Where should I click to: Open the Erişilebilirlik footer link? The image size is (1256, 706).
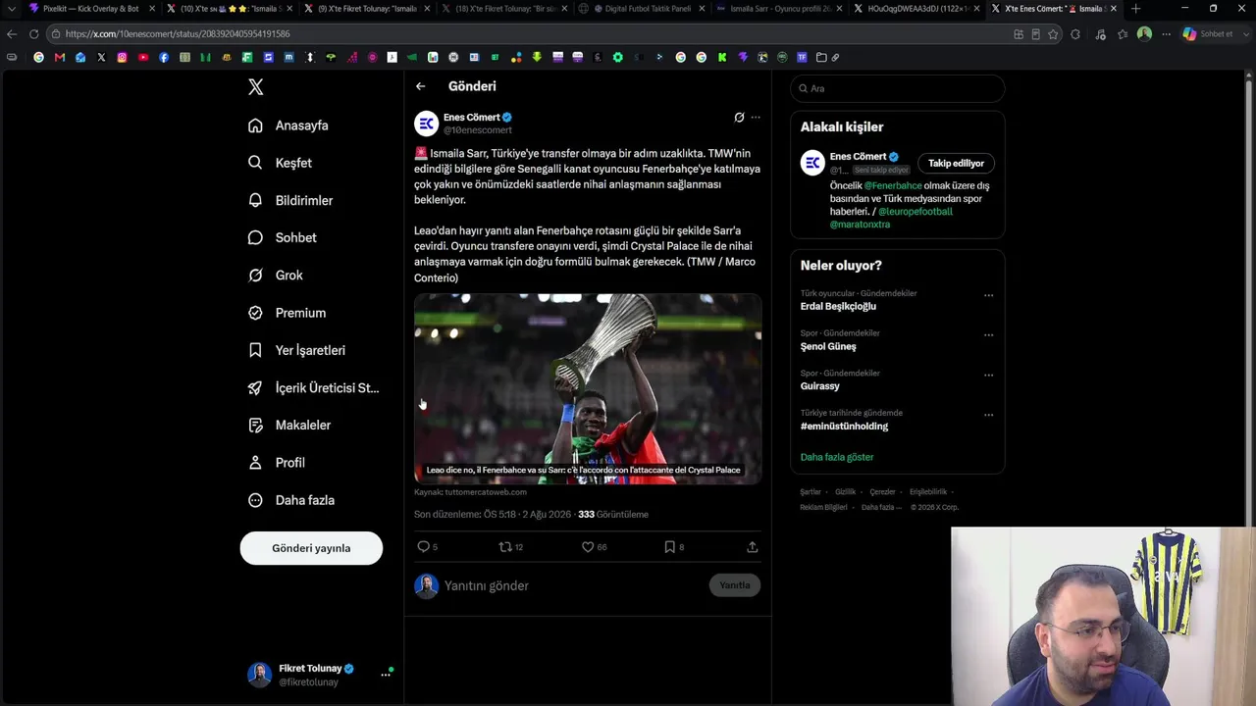pos(928,492)
